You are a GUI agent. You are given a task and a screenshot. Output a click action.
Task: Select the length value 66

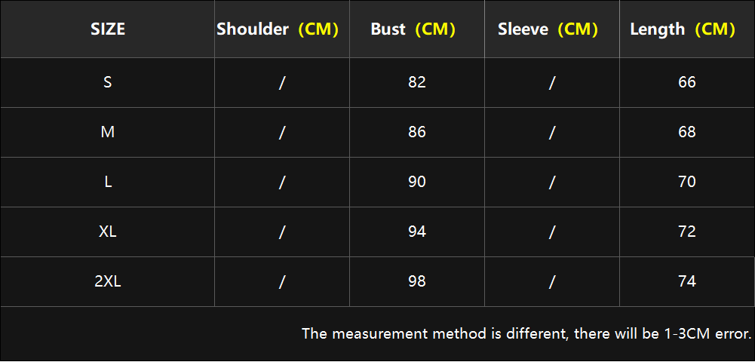pyautogui.click(x=687, y=82)
